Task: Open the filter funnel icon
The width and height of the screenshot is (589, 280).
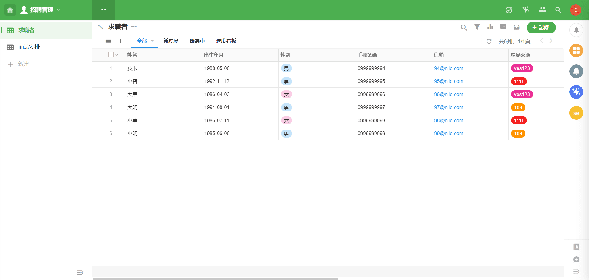Action: [477, 27]
